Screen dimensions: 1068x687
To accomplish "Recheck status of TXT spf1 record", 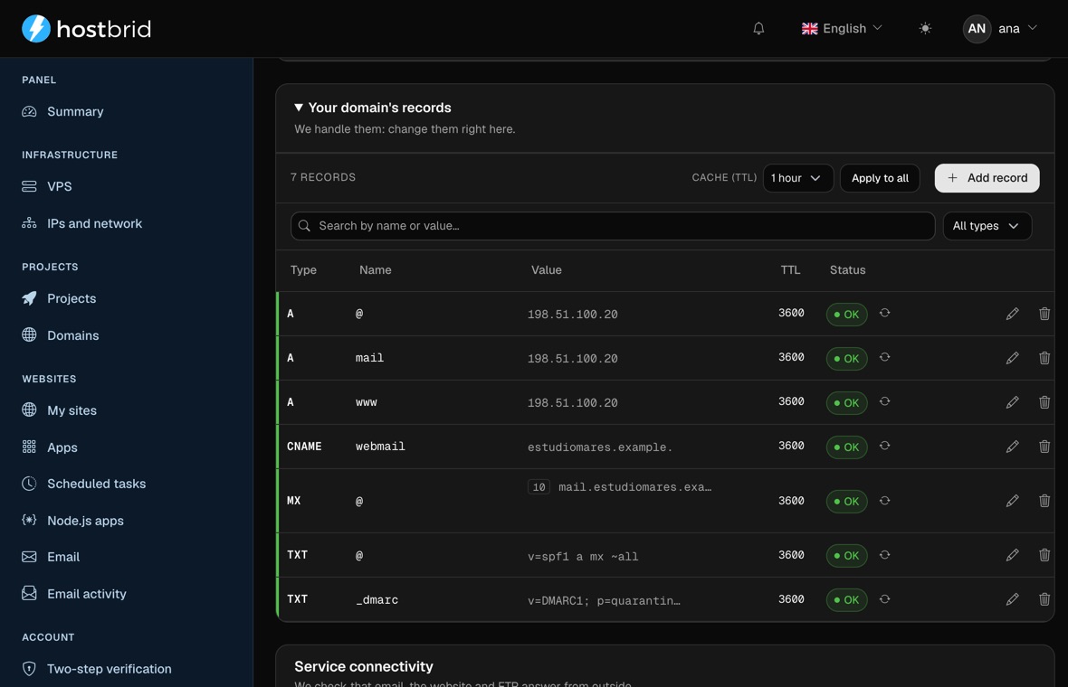I will coord(884,555).
